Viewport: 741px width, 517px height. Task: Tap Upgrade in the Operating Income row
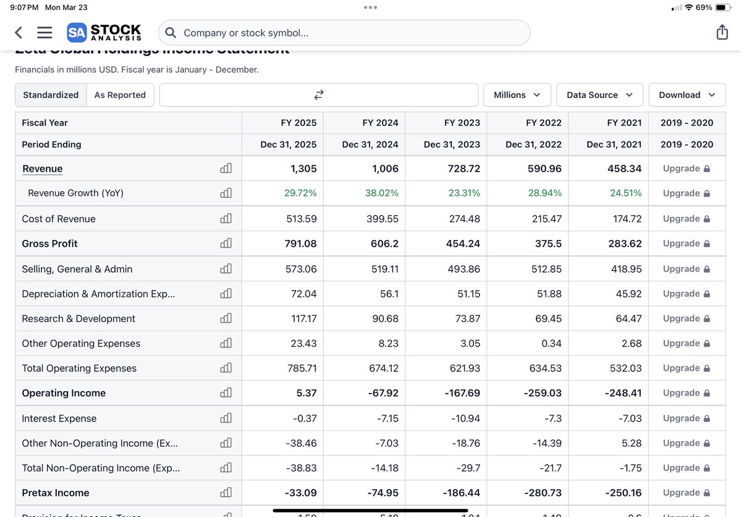point(686,393)
